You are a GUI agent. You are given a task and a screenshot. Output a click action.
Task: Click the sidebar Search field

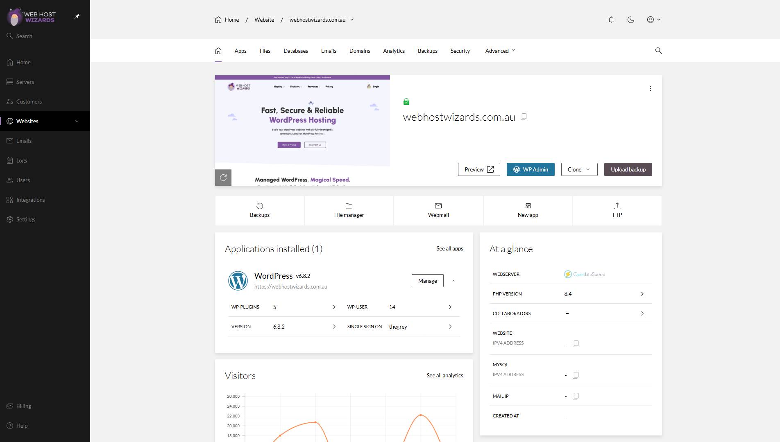pos(45,36)
